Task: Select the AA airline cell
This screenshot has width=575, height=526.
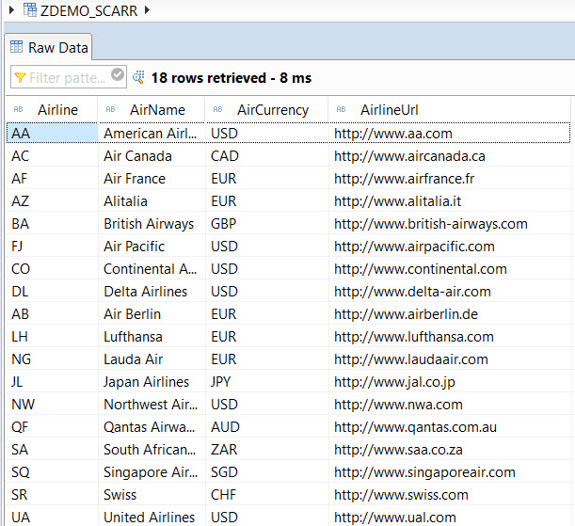Action: (52, 133)
